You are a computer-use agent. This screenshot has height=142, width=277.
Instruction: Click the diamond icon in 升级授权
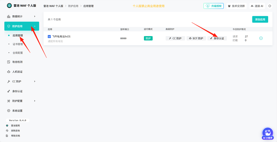[208, 6]
